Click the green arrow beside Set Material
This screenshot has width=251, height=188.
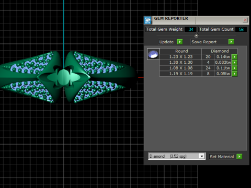239,157
